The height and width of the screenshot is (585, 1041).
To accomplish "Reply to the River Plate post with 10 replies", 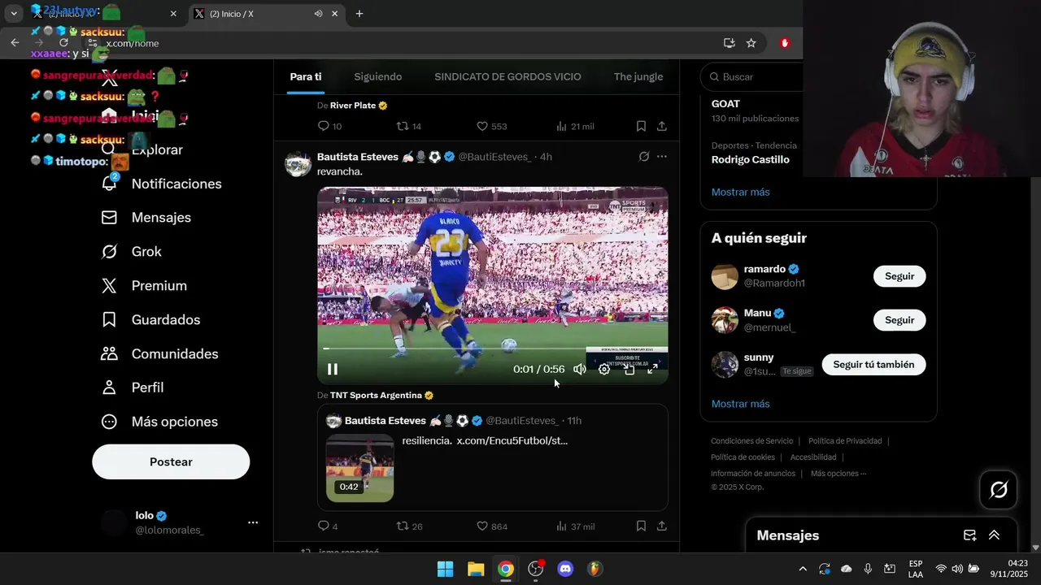I will 329,126.
